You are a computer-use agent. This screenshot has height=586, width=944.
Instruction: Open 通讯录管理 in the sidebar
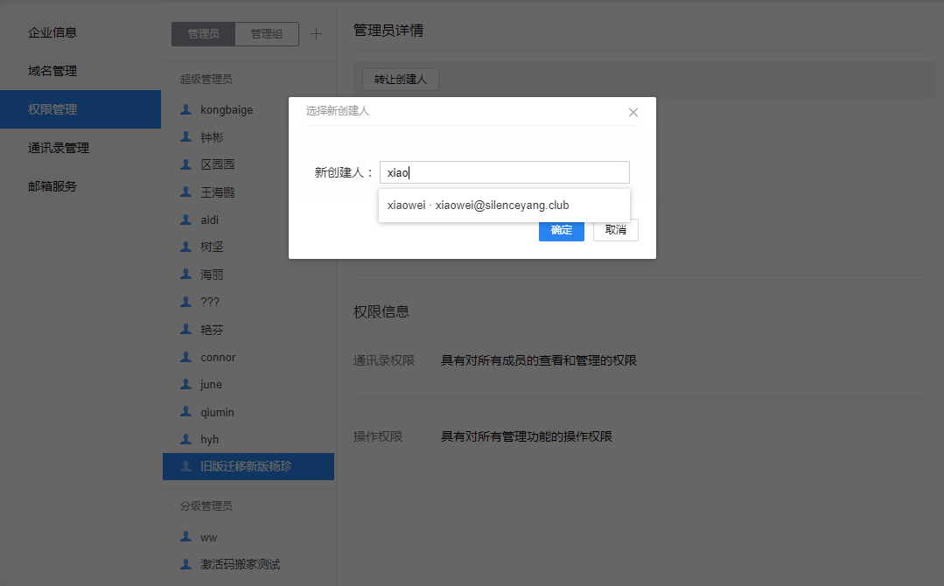coord(59,148)
